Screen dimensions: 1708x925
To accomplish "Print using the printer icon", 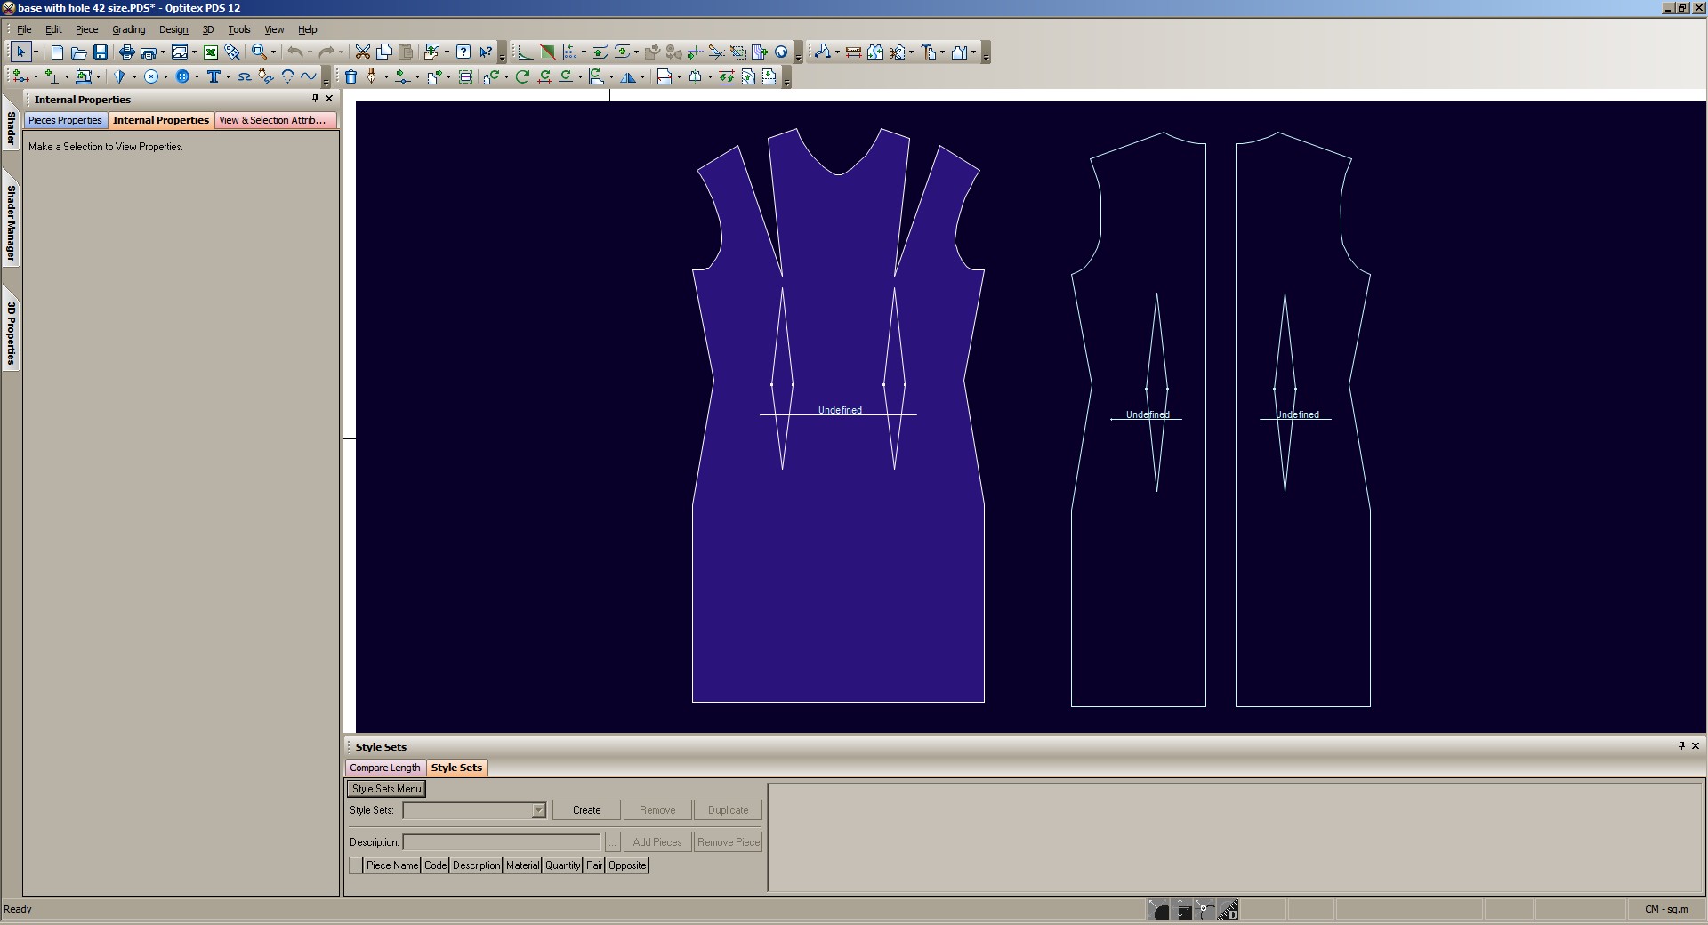I will click(x=126, y=52).
